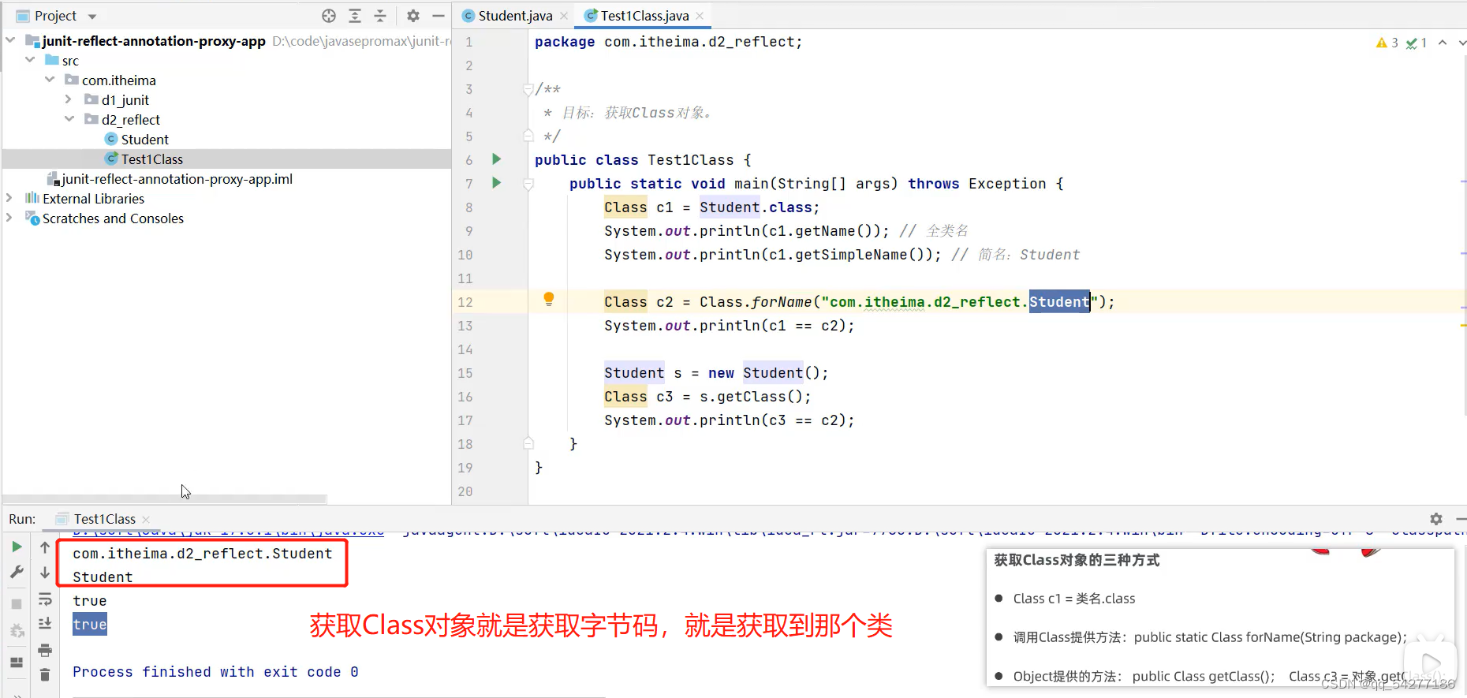Screen dimensions: 1467x698
Task: Collapse junit-reflect-annotation-proxy-app root node
Action: (x=11, y=39)
